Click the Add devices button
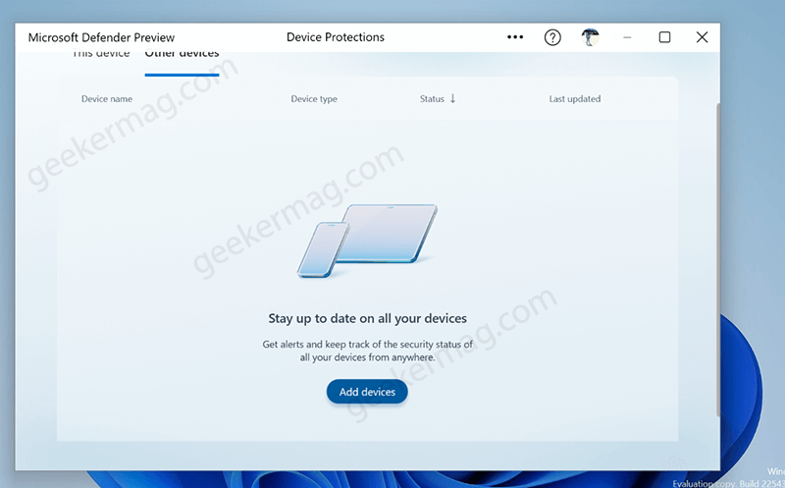This screenshot has height=488, width=785. 367,392
